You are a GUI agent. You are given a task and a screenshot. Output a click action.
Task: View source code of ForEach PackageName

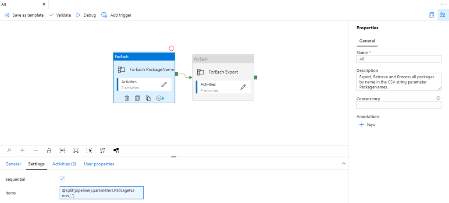137,98
